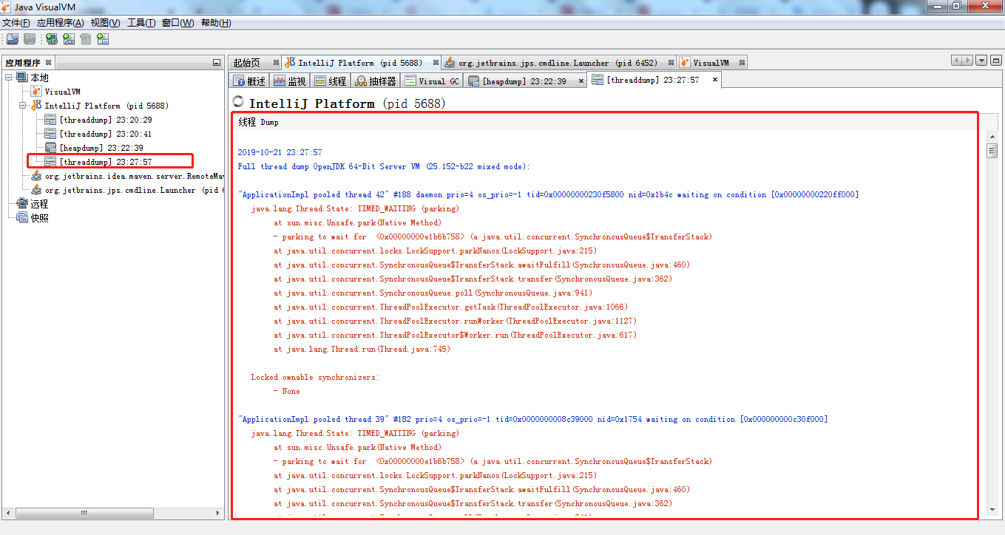The width and height of the screenshot is (1005, 535).
Task: Click the vertical scrollbar up arrow
Action: click(x=992, y=135)
